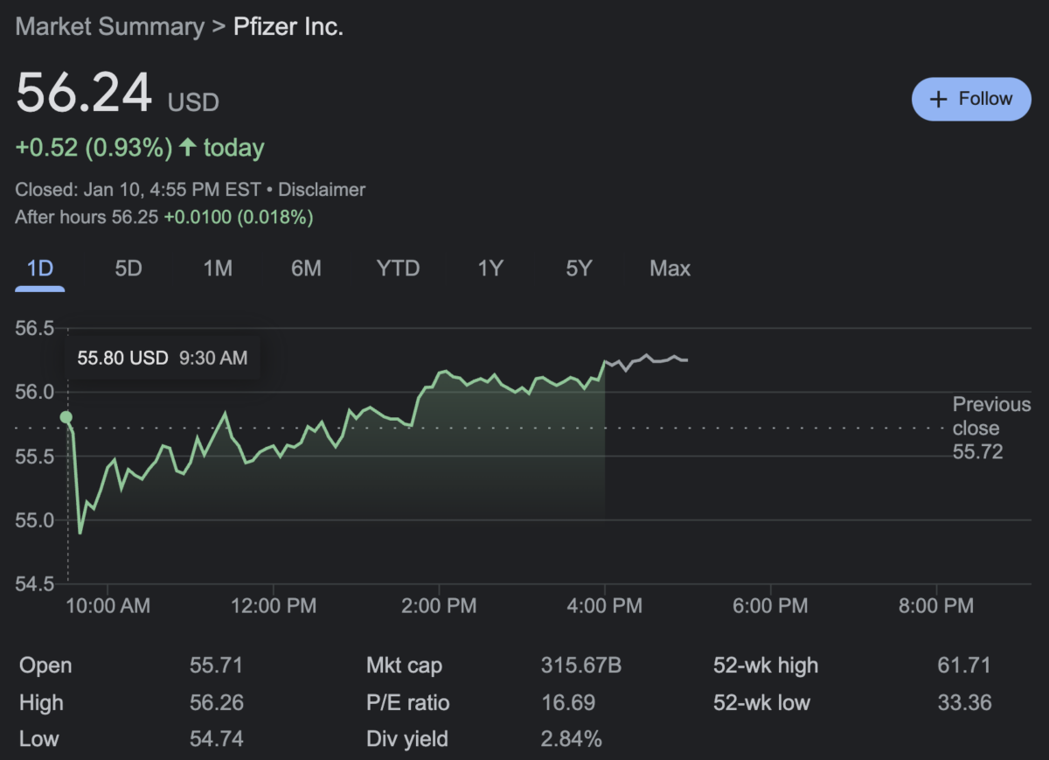The height and width of the screenshot is (760, 1049).
Task: Show the YTD chart range
Action: [x=398, y=268]
